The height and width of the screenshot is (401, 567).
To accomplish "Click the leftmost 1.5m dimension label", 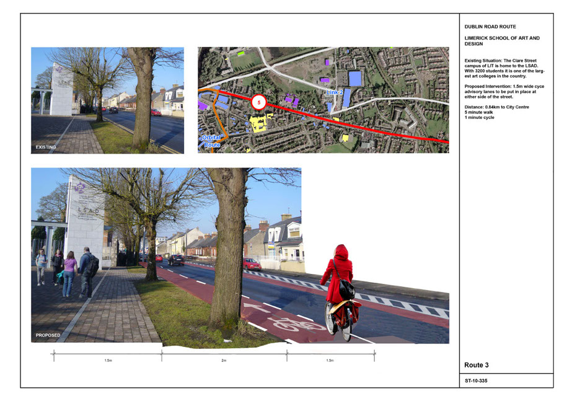I will pos(108,360).
